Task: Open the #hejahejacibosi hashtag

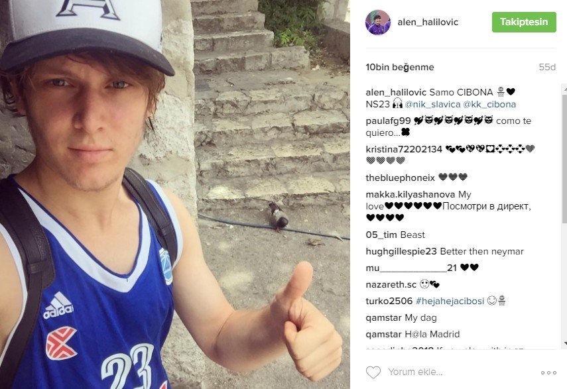Action: click(x=450, y=301)
